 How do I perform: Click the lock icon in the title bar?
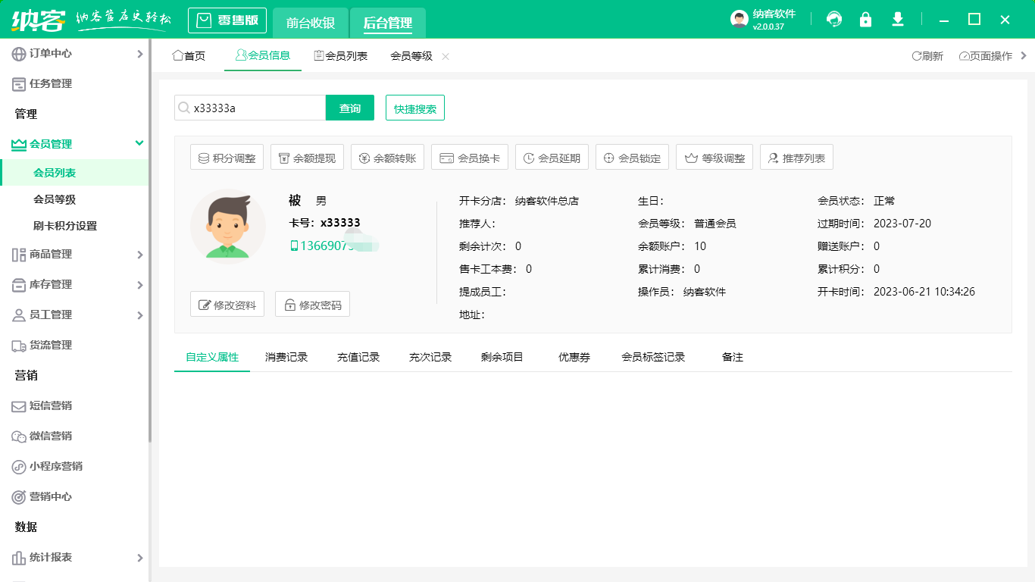coord(866,20)
